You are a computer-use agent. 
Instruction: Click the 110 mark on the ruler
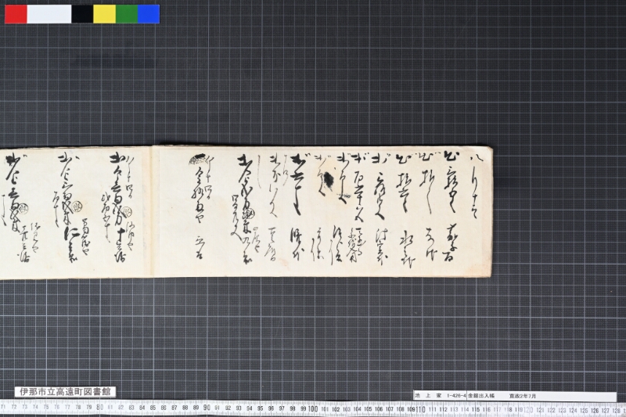(x=420, y=409)
